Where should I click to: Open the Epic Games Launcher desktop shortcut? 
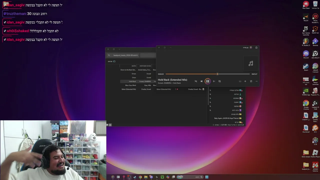pos(306,31)
